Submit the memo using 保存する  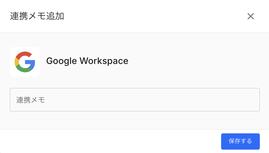point(240,141)
